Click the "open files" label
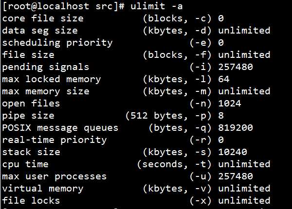Image resolution: width=292 pixels, height=209 pixels. [31, 104]
